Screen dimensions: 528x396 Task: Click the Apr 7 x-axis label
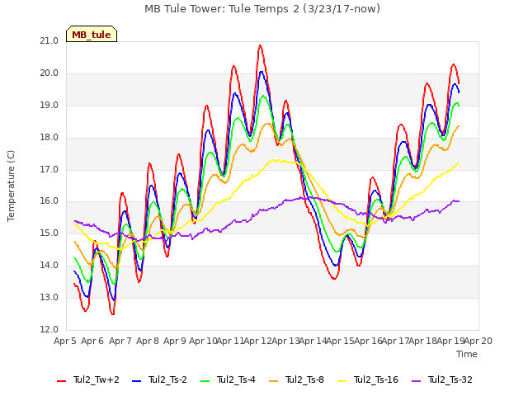coord(120,341)
